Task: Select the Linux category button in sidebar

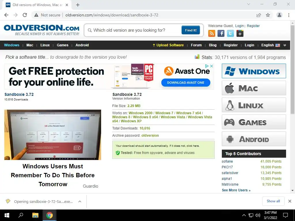Action: click(x=254, y=105)
